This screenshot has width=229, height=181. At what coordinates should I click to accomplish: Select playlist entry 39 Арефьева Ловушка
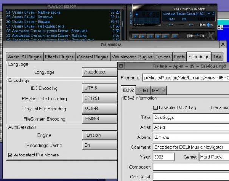click(x=63, y=35)
